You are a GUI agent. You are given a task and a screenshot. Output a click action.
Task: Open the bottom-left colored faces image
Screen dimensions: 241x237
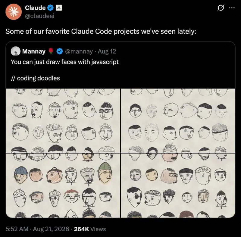[x=63, y=186]
